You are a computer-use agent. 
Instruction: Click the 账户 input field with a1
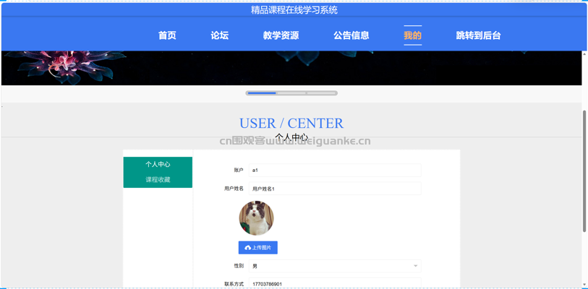point(335,171)
